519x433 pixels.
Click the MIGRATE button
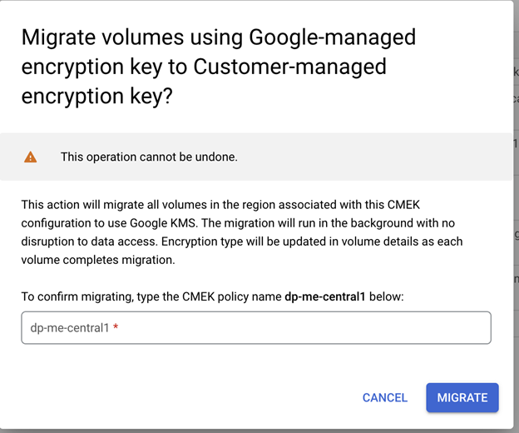point(462,397)
